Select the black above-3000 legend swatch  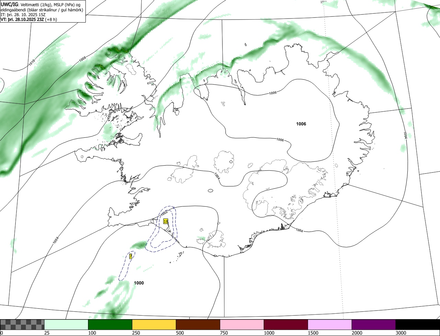click(x=418, y=325)
